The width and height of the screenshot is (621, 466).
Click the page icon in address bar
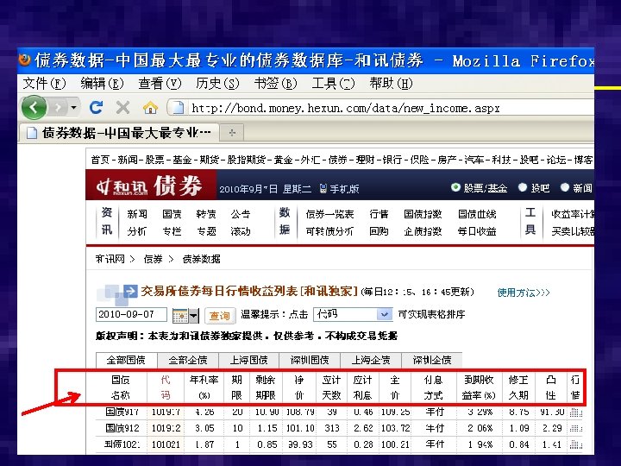tap(179, 107)
